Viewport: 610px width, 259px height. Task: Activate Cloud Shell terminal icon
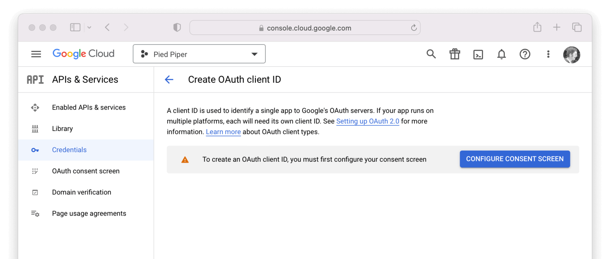pyautogui.click(x=478, y=54)
